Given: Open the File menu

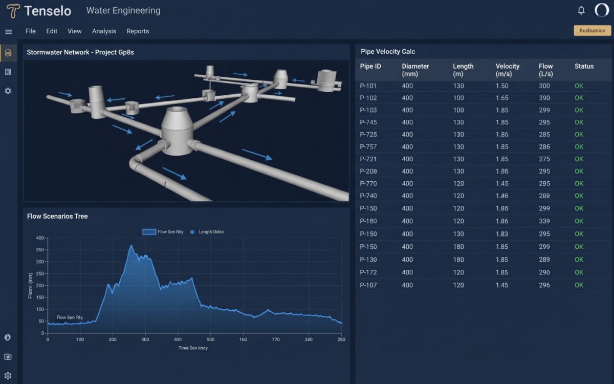Looking at the screenshot, I should tap(31, 31).
